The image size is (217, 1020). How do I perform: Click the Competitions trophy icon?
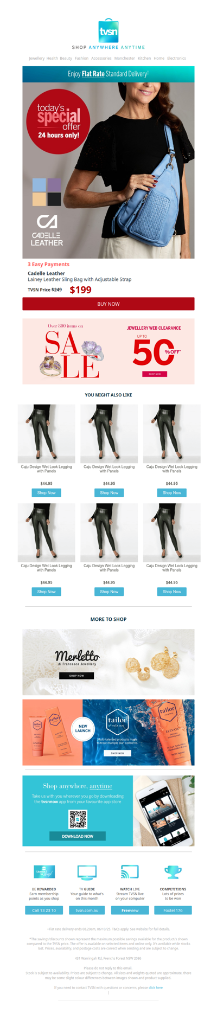tap(173, 872)
